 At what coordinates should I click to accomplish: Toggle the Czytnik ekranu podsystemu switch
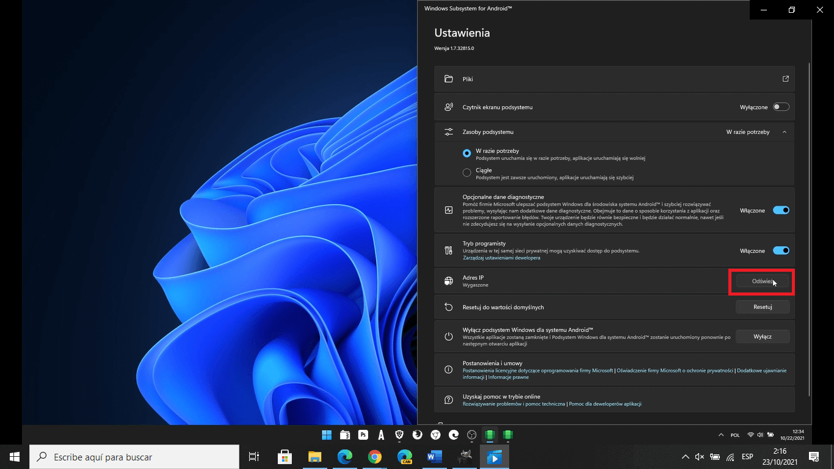781,107
